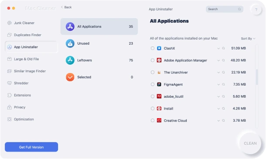Tick The Unarchiver checkbox
The width and height of the screenshot is (266, 159).
click(153, 72)
